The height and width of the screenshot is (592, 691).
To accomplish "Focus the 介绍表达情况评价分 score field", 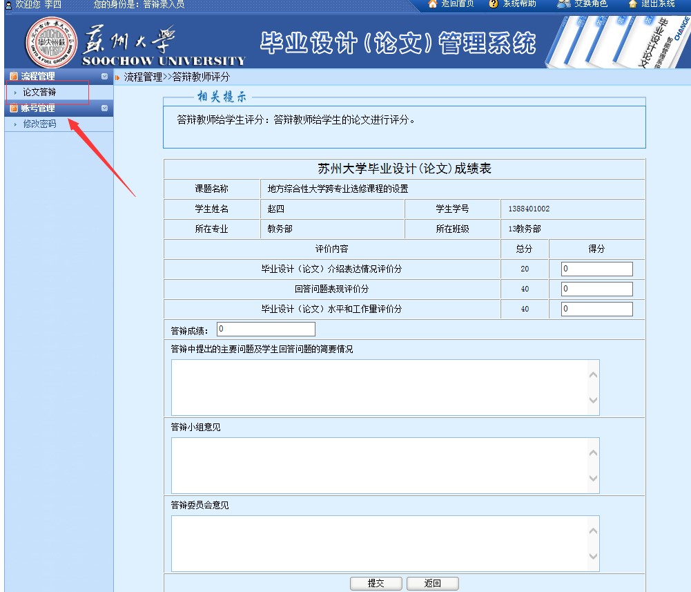I will coord(596,269).
